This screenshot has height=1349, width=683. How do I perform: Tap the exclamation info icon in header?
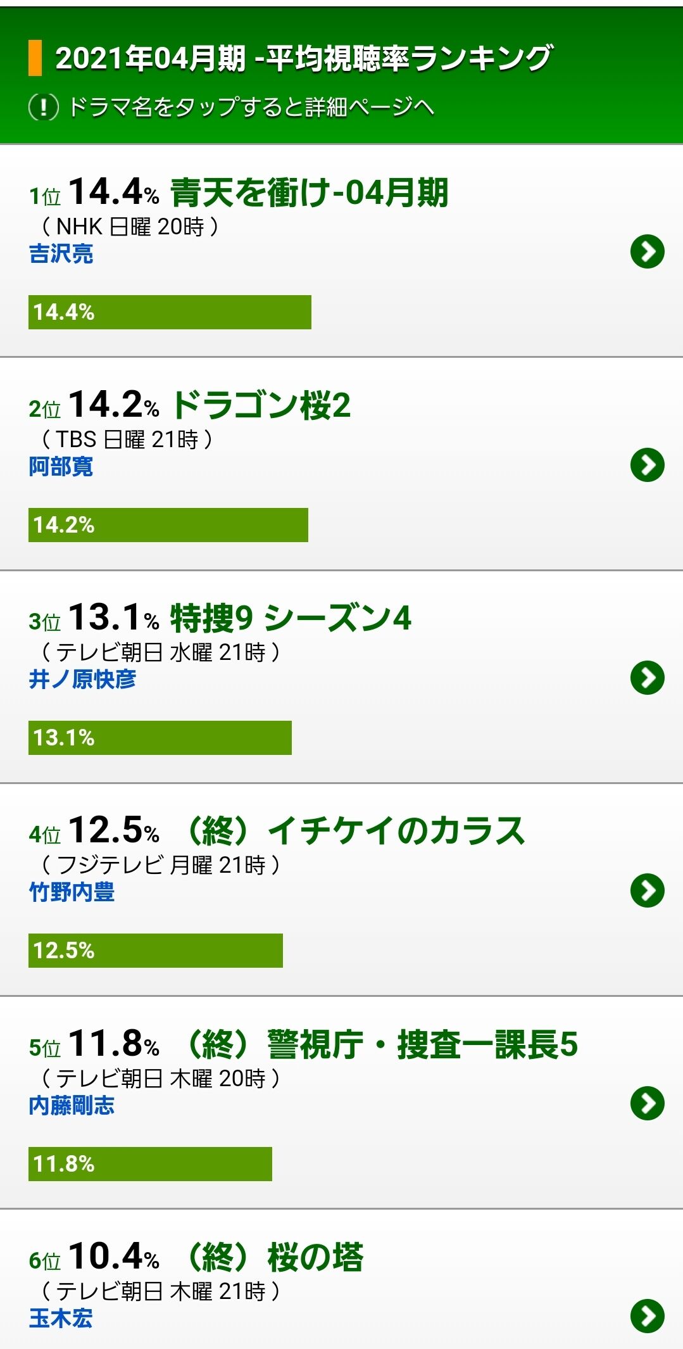[x=44, y=106]
